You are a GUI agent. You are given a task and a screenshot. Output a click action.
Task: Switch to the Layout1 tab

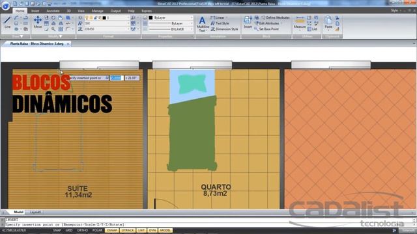pyautogui.click(x=35, y=213)
